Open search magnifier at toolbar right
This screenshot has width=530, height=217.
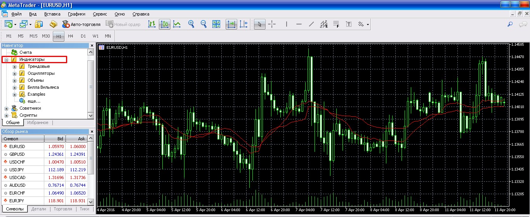tap(510, 24)
